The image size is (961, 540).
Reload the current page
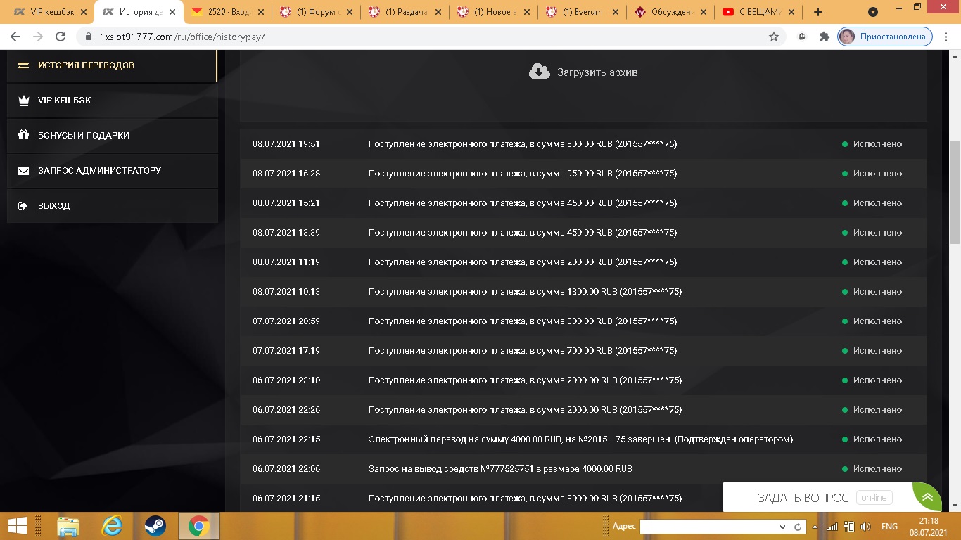pyautogui.click(x=61, y=37)
